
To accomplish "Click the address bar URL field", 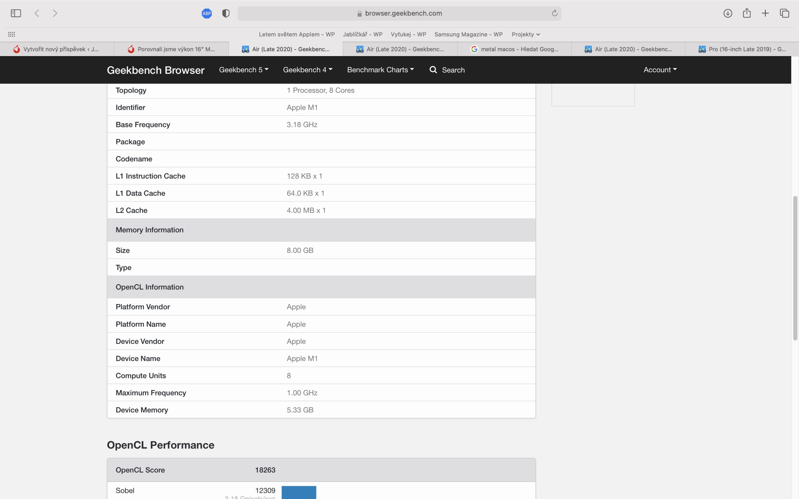I will [399, 13].
